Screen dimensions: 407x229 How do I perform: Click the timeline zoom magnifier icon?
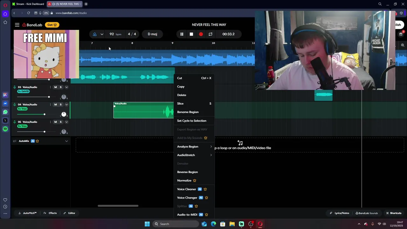[403, 45]
